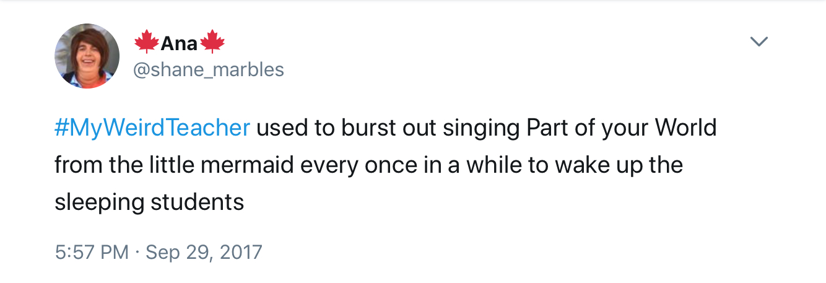Open the tweet options chevron menu
This screenshot has width=826, height=283.
tap(759, 42)
